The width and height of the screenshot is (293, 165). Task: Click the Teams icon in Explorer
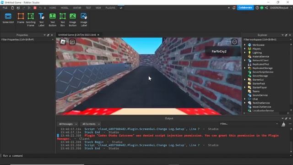(x=250, y=91)
